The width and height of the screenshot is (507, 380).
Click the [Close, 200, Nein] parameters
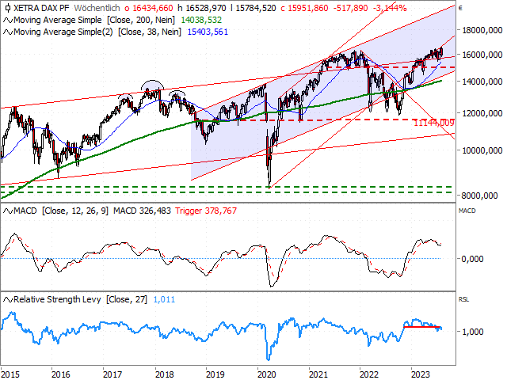[141, 20]
